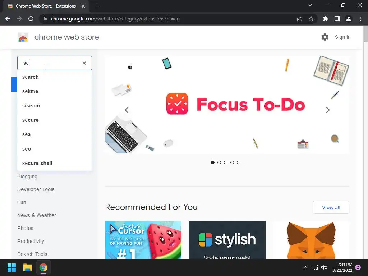This screenshot has width=368, height=276.
Task: Open the notification badge showing 2
Action: coord(358,267)
